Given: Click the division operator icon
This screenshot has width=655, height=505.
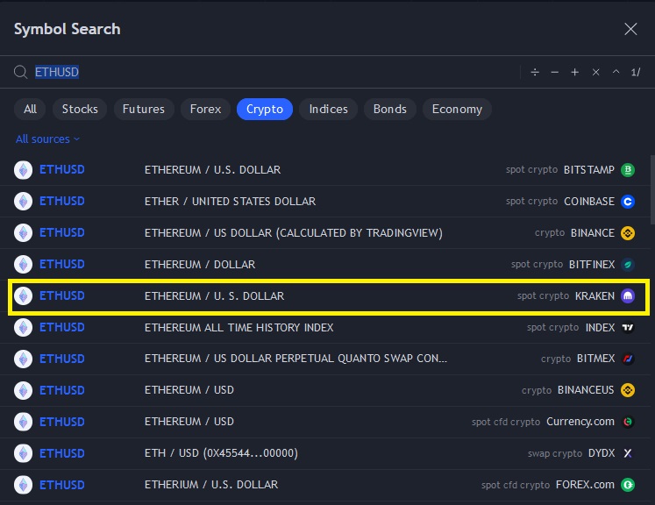Looking at the screenshot, I should [535, 72].
